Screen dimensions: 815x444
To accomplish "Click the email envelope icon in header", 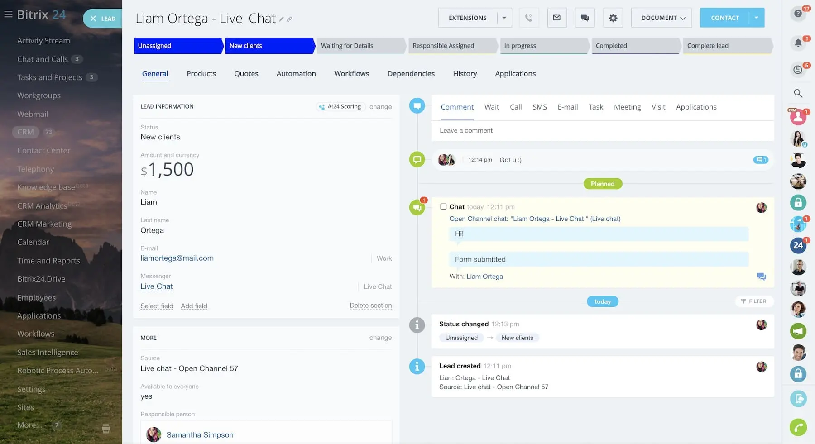I will pyautogui.click(x=556, y=18).
